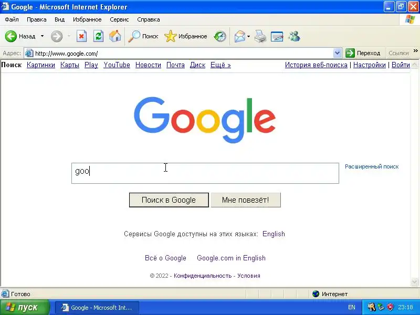
Task: Click the Mail envelope icon
Action: [240, 36]
